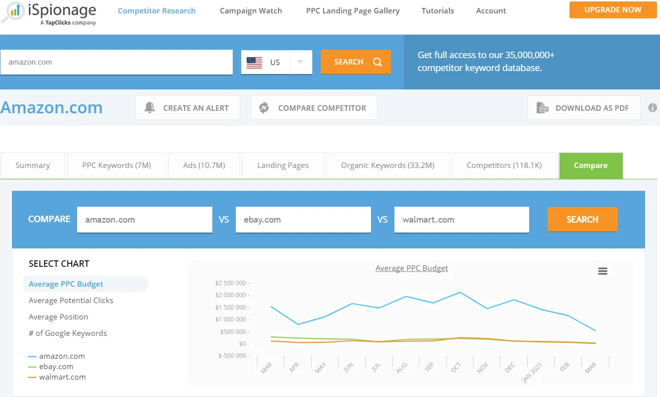Image resolution: width=660 pixels, height=397 pixels.
Task: Click the PDF file icon
Action: [542, 108]
